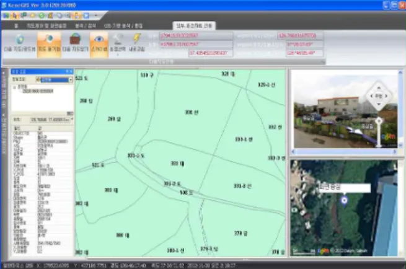Click parcel 379 on the cadastral map
The height and width of the screenshot is (269, 406).
coord(241,233)
